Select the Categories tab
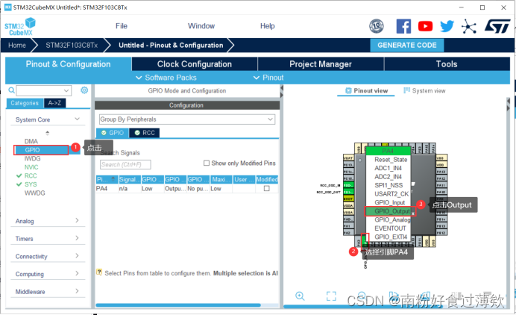Screen dimensions: 516x315 coord(25,103)
